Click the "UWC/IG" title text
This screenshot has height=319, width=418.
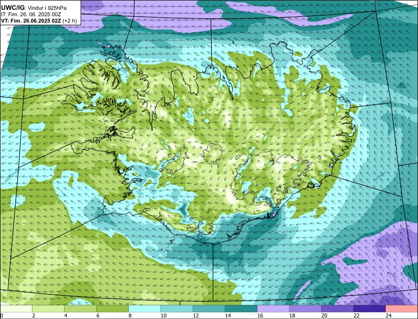point(12,8)
